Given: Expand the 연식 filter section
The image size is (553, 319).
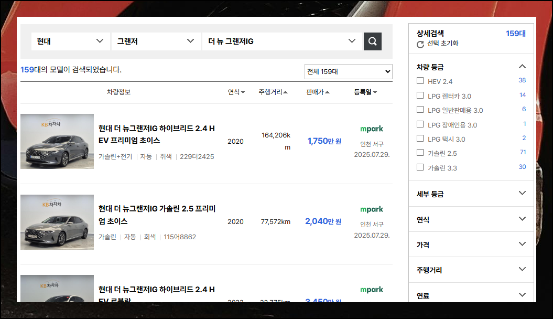Looking at the screenshot, I should pos(522,219).
